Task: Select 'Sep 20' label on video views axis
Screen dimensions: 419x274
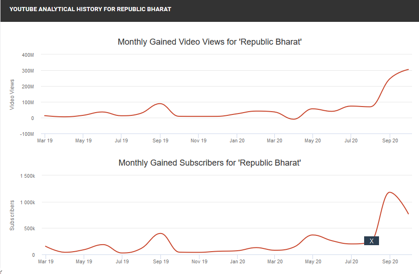Action: tap(390, 140)
